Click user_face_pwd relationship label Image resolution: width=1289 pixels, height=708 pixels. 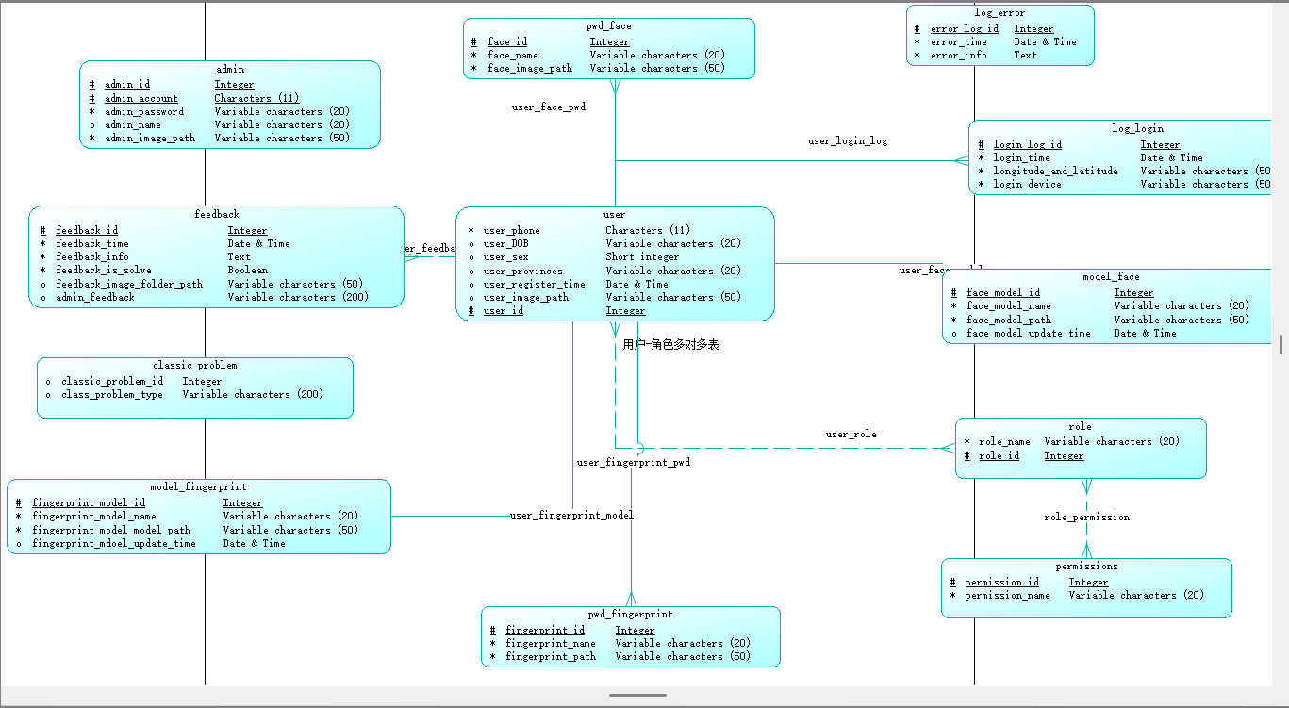pyautogui.click(x=549, y=107)
